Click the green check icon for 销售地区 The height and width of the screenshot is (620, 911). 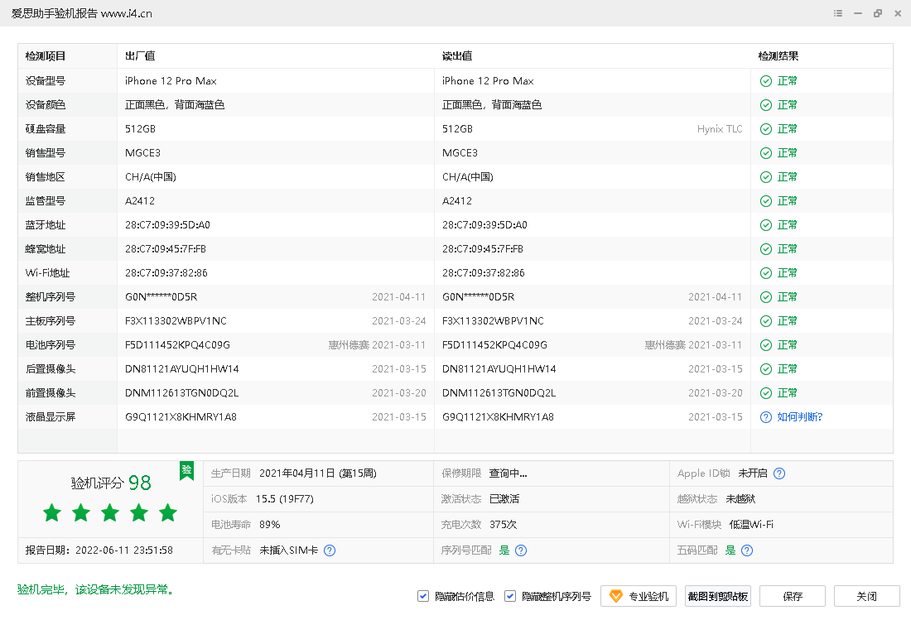(x=766, y=177)
